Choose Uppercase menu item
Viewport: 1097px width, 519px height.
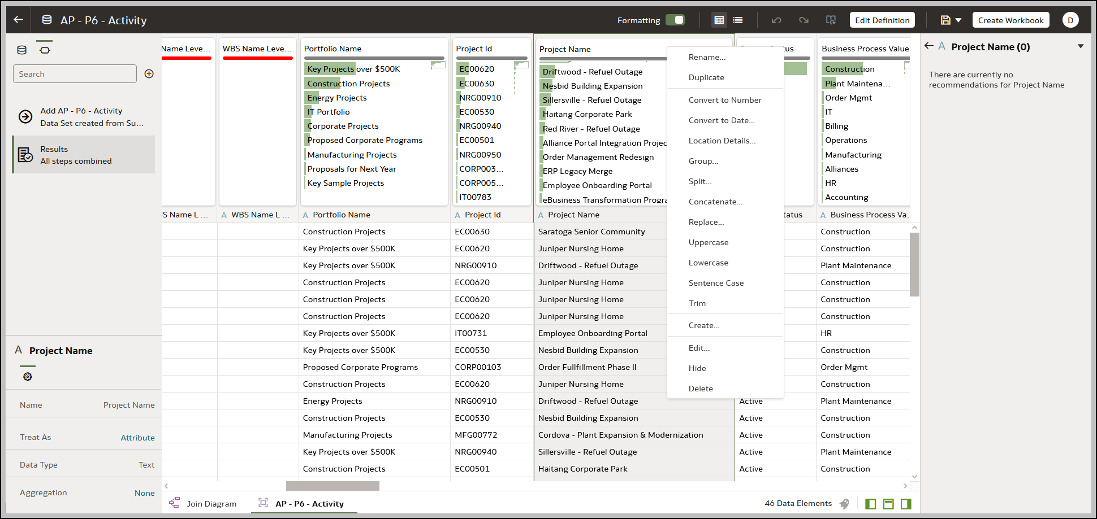725,242
